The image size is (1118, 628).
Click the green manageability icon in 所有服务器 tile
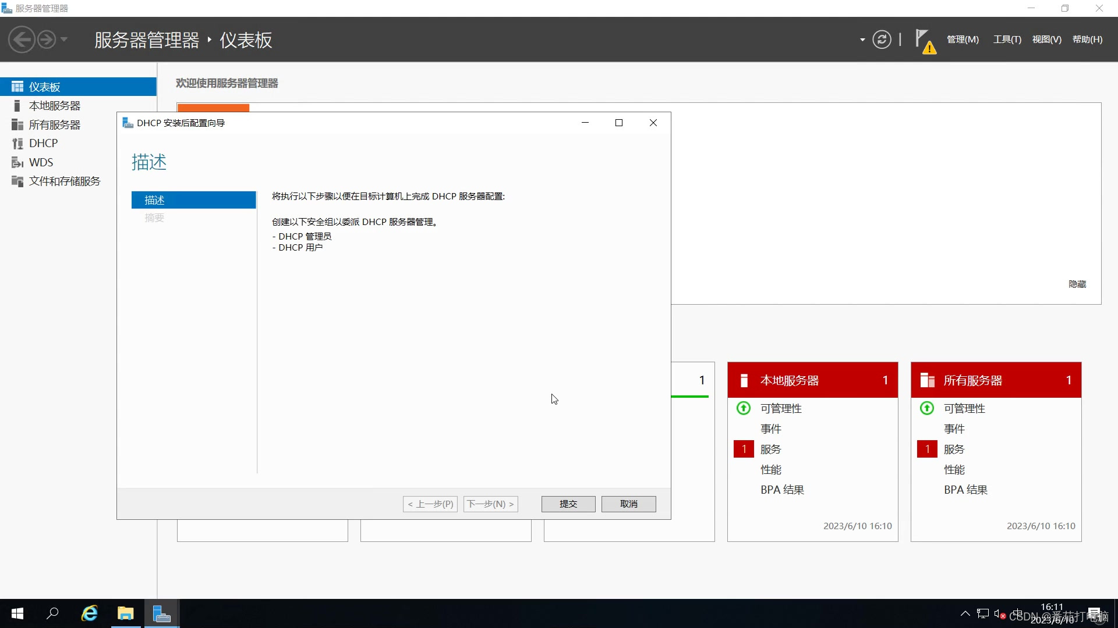click(x=927, y=408)
